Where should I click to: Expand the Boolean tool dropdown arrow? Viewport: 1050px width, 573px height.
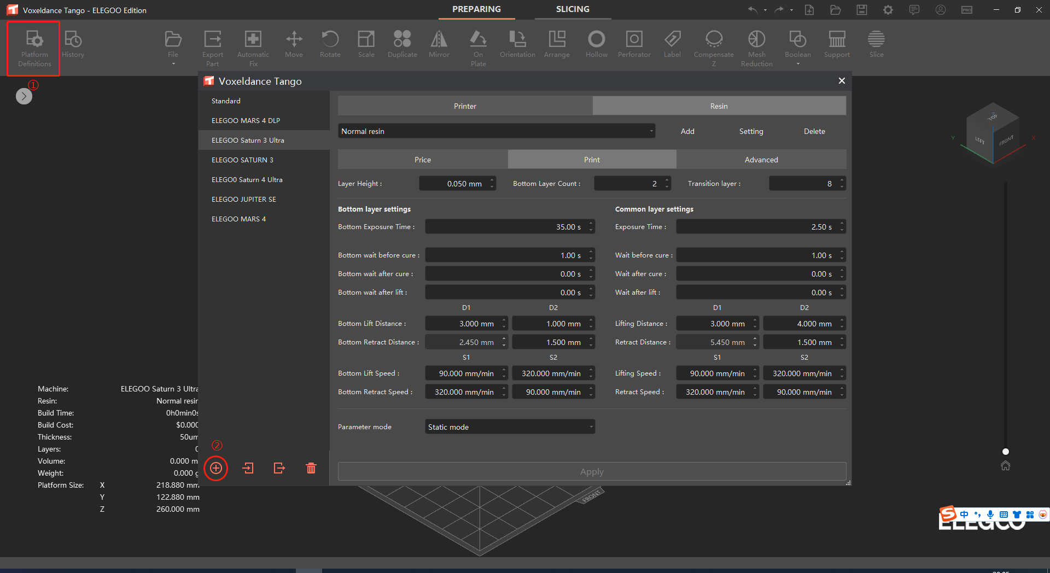click(x=798, y=64)
